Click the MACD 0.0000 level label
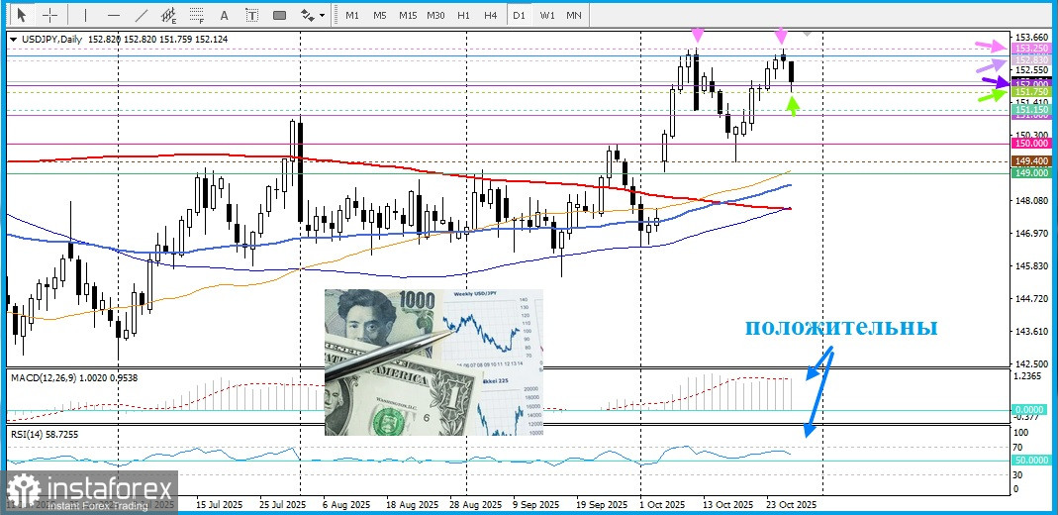This screenshot has width=1058, height=515. pyautogui.click(x=1030, y=410)
